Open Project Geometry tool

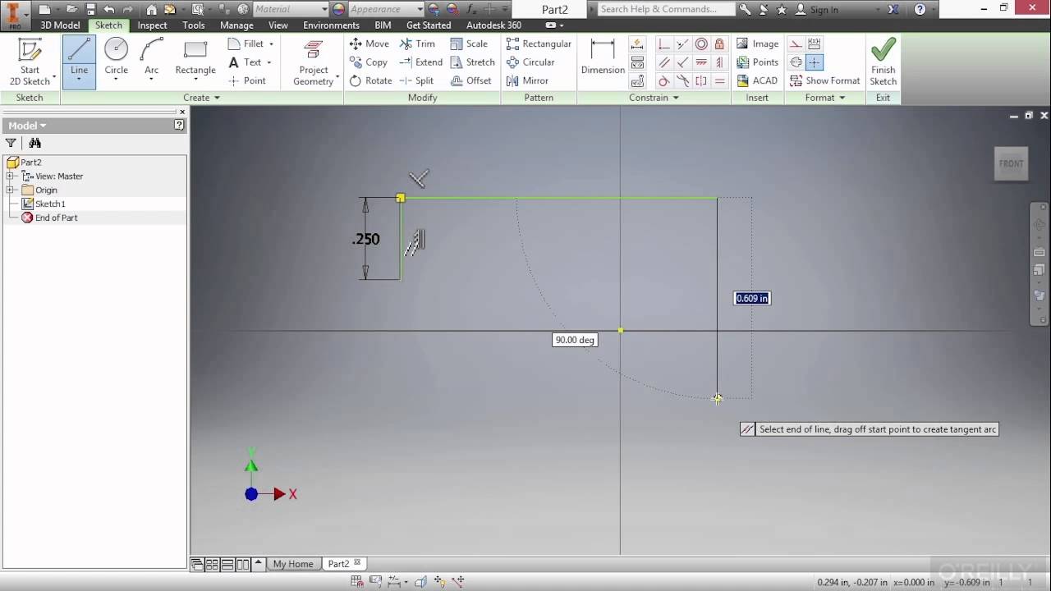coord(313,62)
